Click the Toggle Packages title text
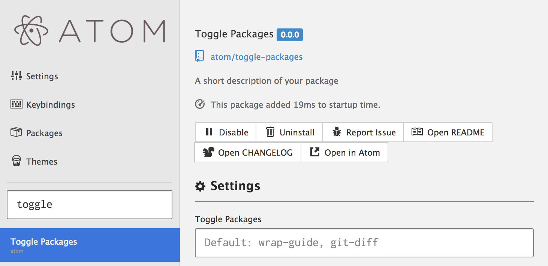 [x=234, y=34]
